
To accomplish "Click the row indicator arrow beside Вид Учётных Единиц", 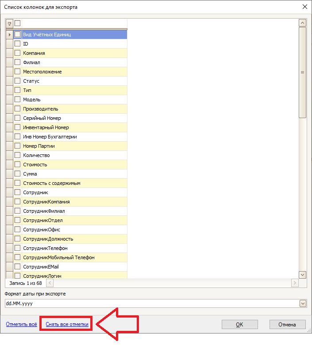I will point(9,34).
